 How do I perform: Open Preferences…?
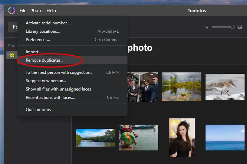(x=72, y=40)
